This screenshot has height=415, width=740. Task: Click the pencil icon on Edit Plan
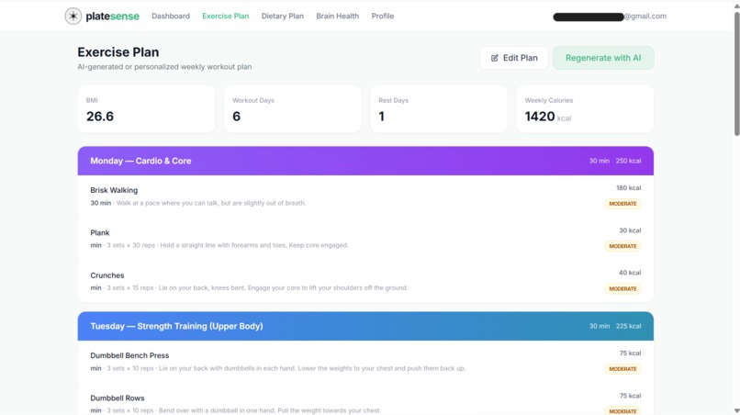pos(495,58)
